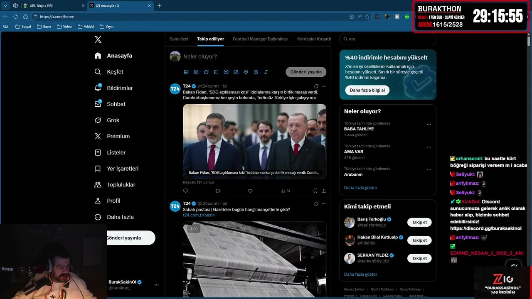The image size is (532, 299).
Task: Follow Hakan Bilal Kutlualp
Action: pyautogui.click(x=419, y=240)
